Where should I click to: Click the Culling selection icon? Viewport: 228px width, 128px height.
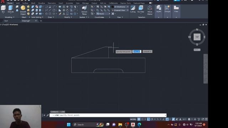click(x=133, y=9)
